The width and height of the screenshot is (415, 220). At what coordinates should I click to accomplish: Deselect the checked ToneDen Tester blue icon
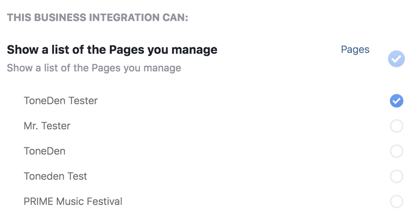(396, 101)
